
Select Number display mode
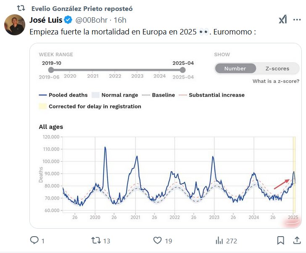click(235, 69)
